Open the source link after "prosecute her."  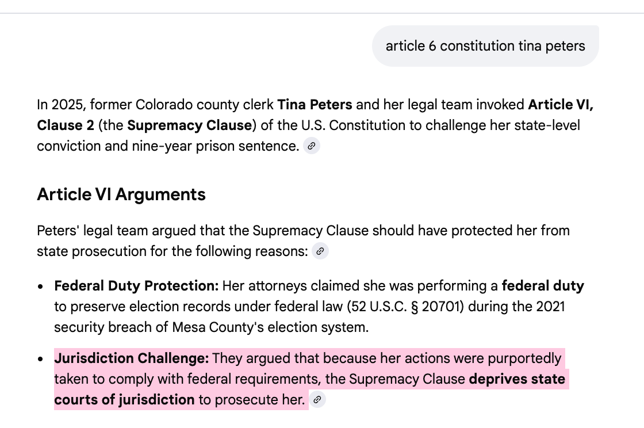[317, 399]
